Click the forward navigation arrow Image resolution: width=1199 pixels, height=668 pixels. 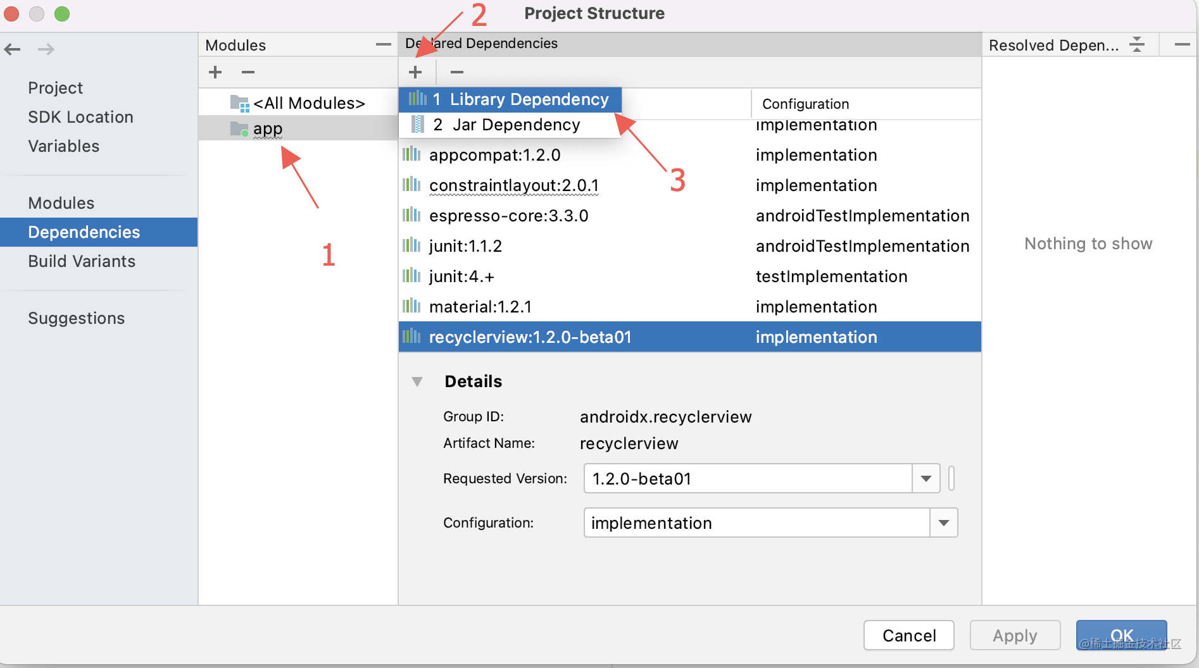click(x=46, y=49)
